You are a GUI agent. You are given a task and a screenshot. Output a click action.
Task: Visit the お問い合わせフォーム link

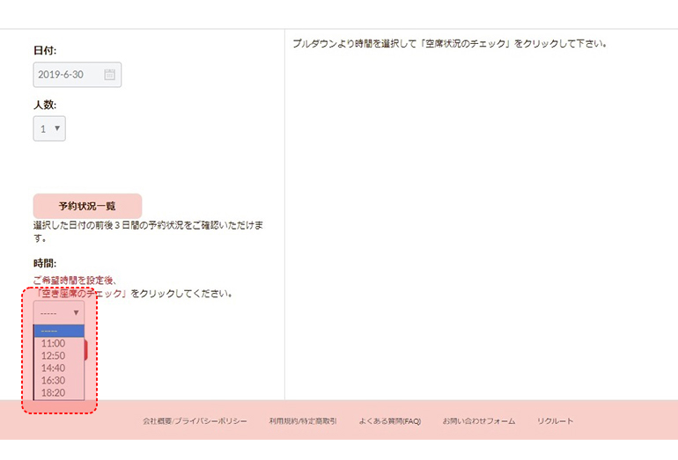coord(478,421)
